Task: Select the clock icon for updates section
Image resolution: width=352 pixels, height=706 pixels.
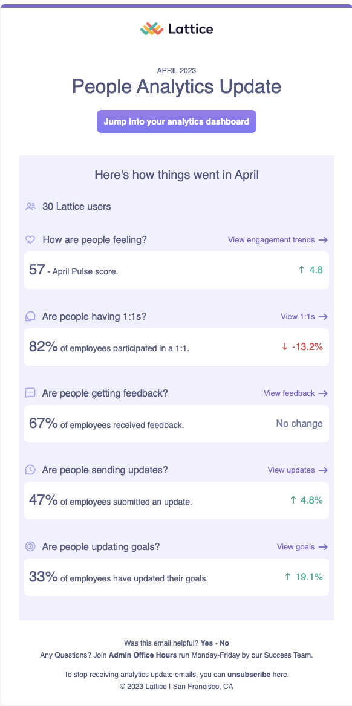Action: (30, 470)
